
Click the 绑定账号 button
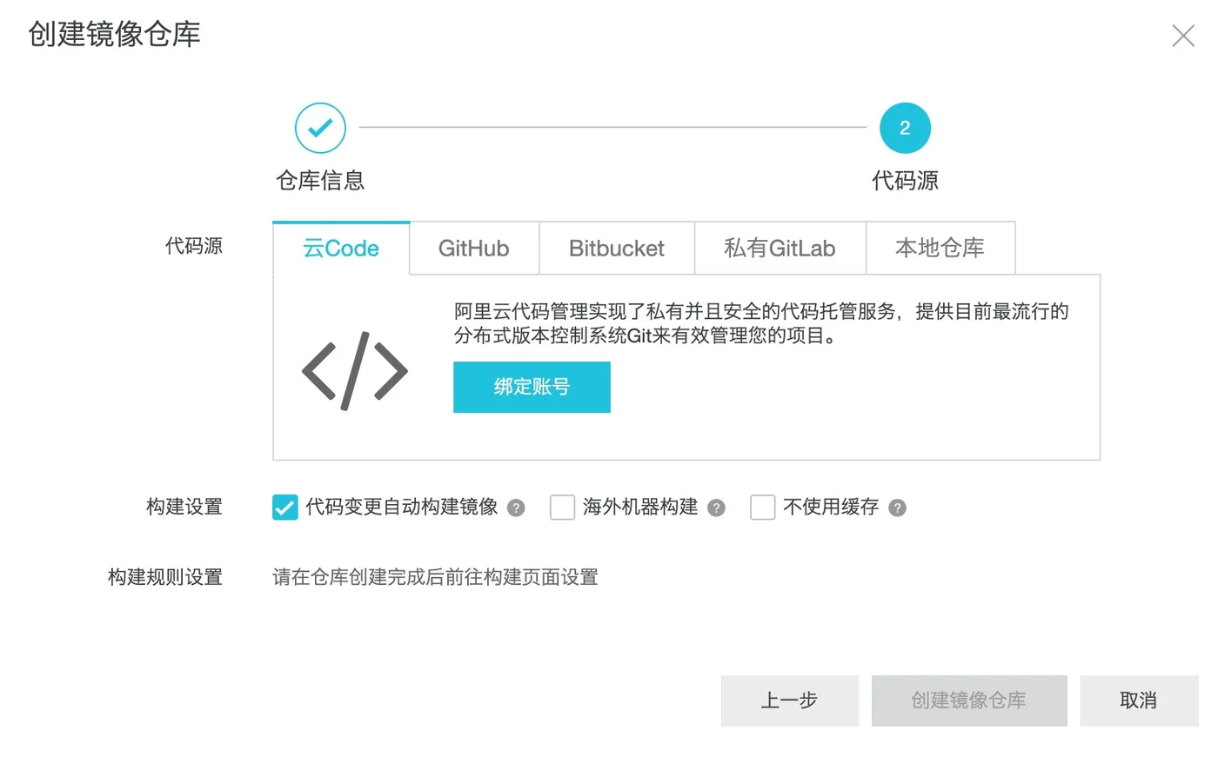click(532, 387)
